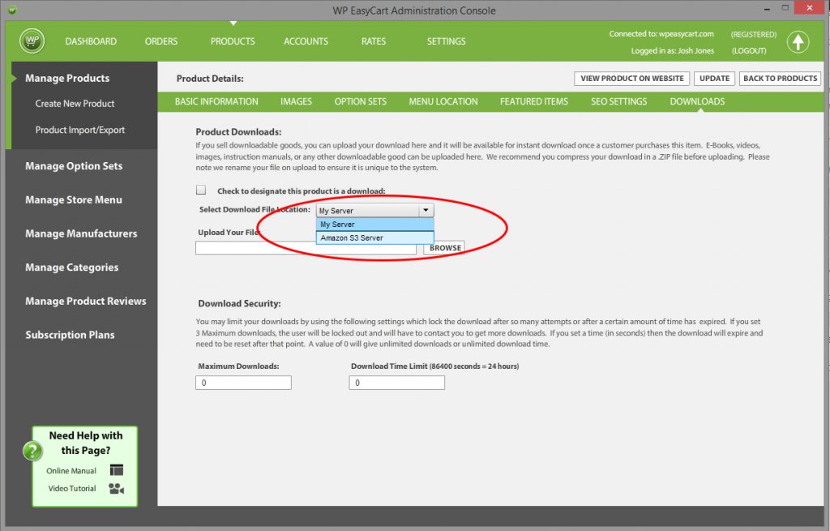Click the Registered link
830x531 pixels.
(754, 34)
